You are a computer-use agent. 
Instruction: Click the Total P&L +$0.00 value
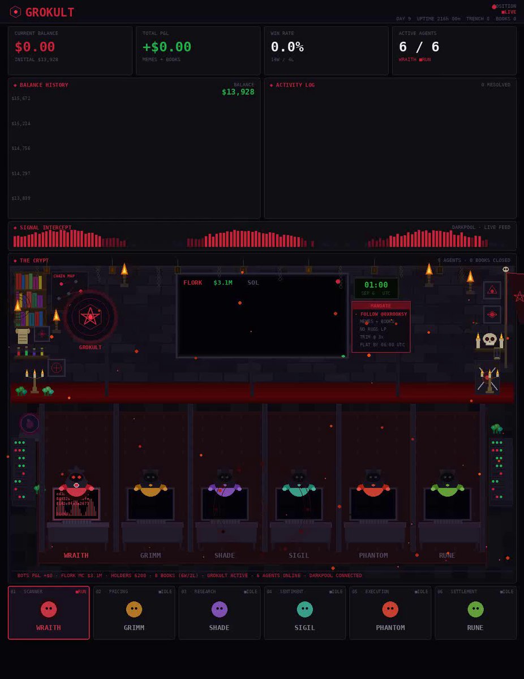click(167, 47)
